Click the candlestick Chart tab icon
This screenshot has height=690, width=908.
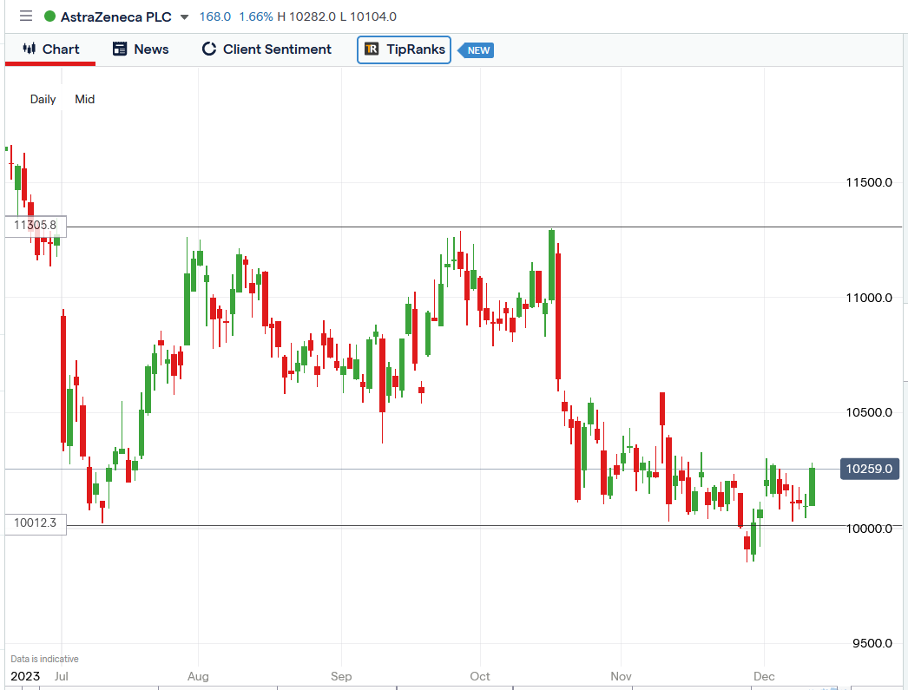(x=29, y=49)
